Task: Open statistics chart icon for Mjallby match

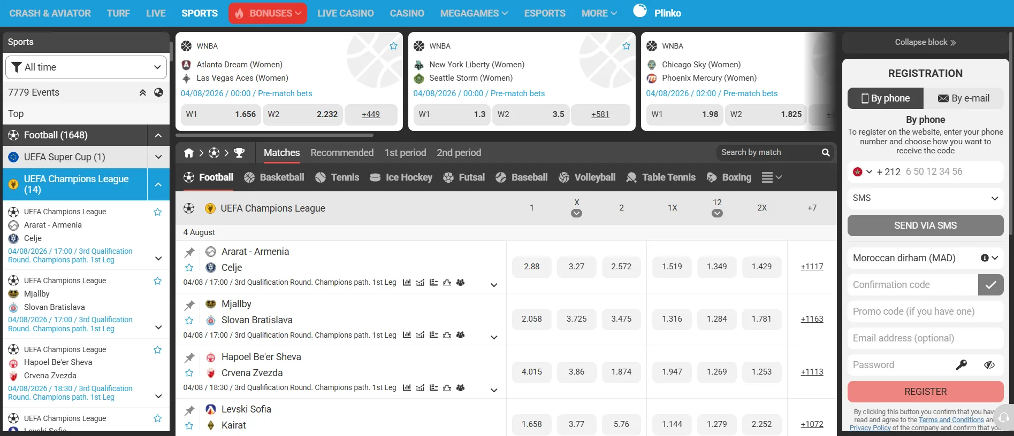Action: tap(407, 335)
